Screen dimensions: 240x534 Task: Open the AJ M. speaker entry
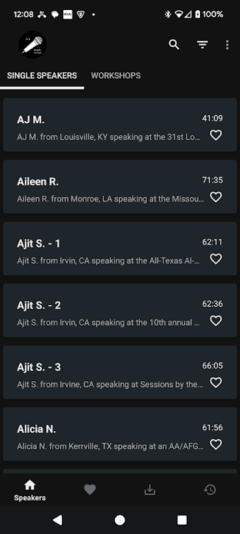[120, 125]
